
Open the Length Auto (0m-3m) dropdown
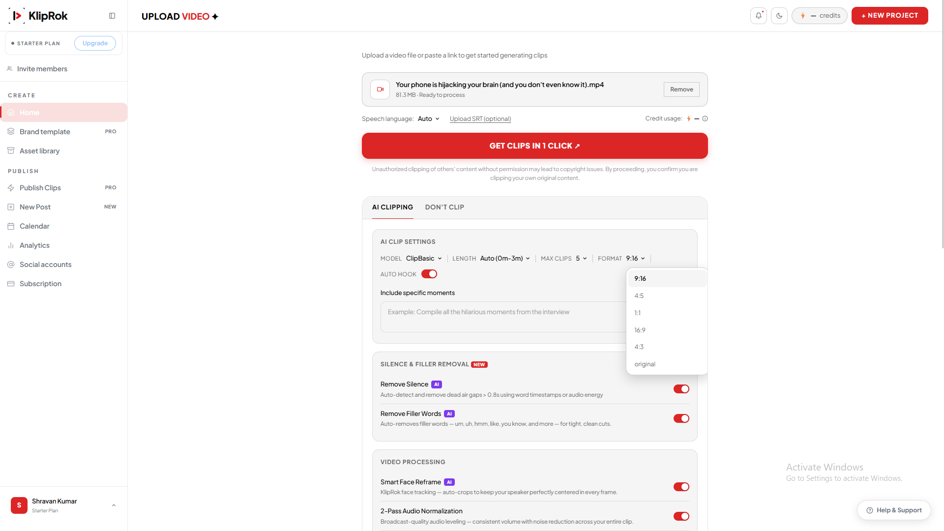[x=505, y=259]
